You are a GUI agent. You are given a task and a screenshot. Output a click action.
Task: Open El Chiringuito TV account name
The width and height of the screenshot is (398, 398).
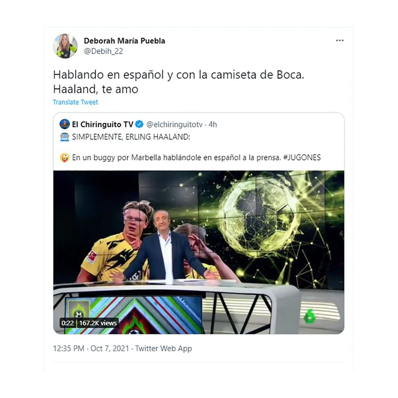[103, 124]
